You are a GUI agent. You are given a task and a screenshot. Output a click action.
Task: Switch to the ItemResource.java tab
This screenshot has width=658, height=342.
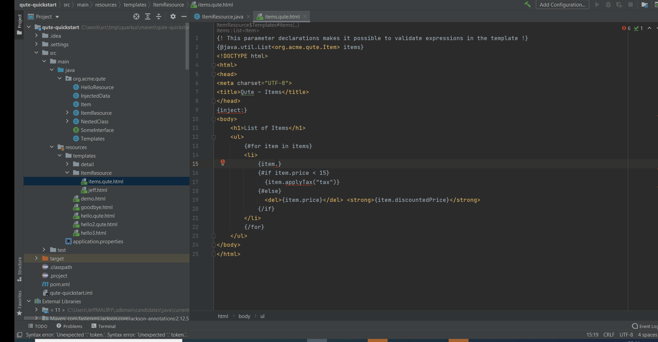pyautogui.click(x=222, y=16)
